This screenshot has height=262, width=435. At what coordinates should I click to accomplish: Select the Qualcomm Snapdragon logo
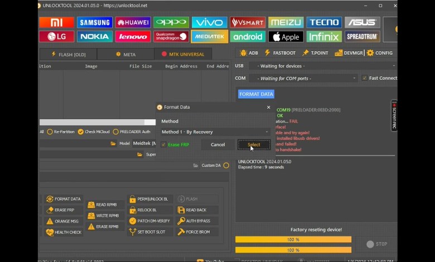click(171, 37)
